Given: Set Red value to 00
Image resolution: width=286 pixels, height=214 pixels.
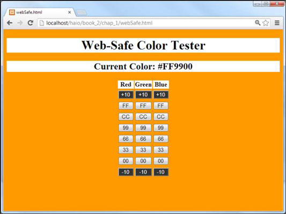Looking at the screenshot, I should tap(126, 161).
